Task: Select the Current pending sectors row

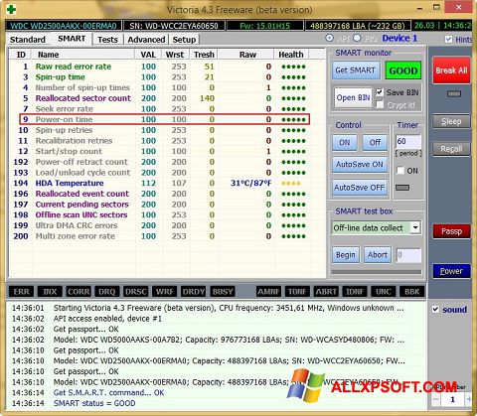Action: click(x=160, y=205)
